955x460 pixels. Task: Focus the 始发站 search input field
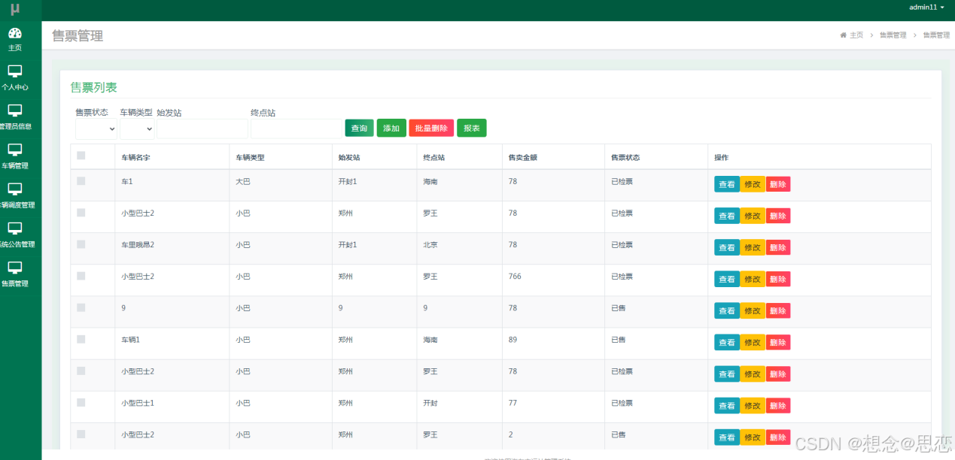(x=202, y=129)
